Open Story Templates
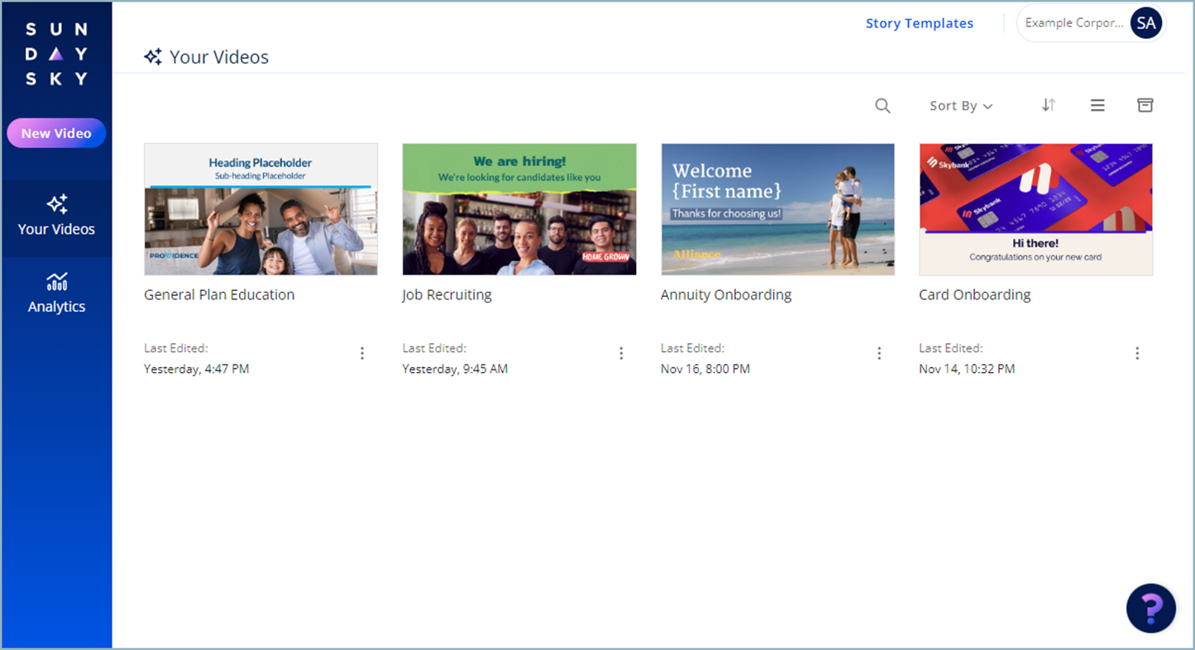The image size is (1195, 650). [920, 22]
